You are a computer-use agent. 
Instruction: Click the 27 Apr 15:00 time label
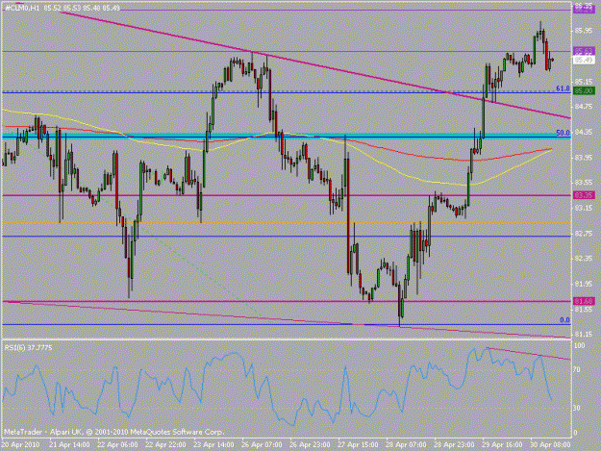point(358,444)
